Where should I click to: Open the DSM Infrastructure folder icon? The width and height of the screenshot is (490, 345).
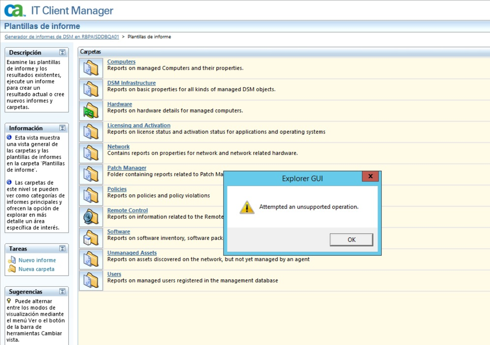tap(91, 88)
